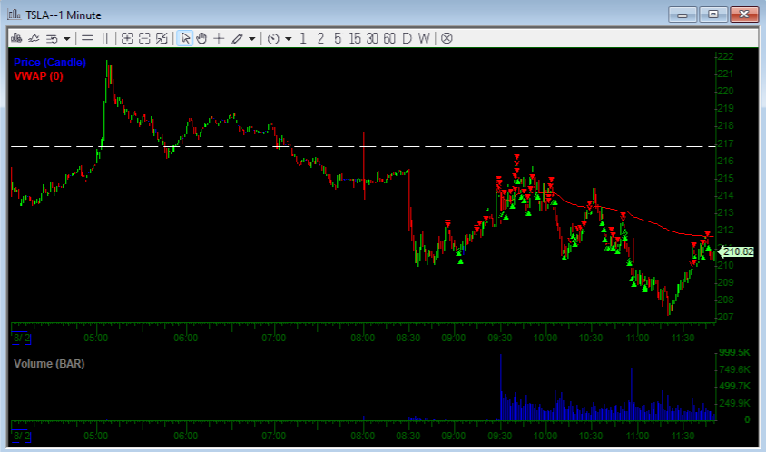The height and width of the screenshot is (452, 766).
Task: Select the pencil drawing tool
Action: click(x=237, y=39)
